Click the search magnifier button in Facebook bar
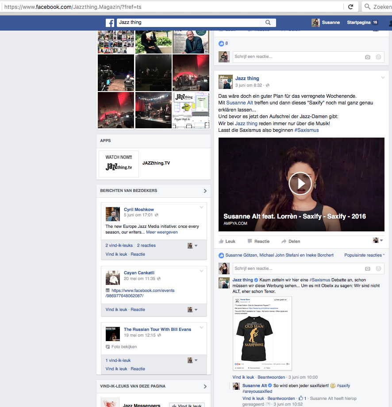 click(x=268, y=23)
